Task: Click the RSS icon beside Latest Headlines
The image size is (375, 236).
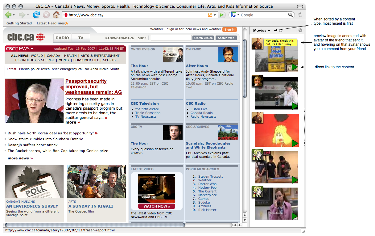Action: [x=67, y=23]
